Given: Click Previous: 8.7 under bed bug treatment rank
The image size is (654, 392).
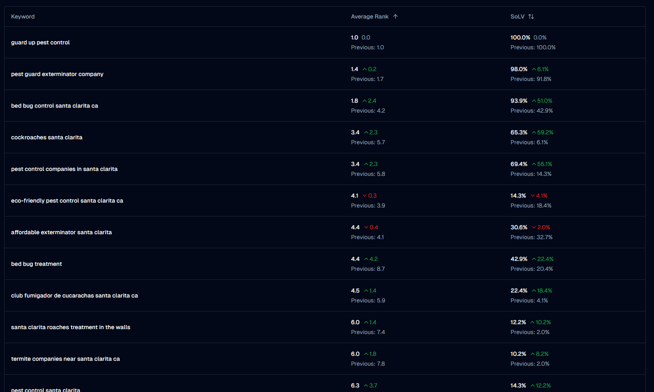Looking at the screenshot, I should click(x=368, y=269).
